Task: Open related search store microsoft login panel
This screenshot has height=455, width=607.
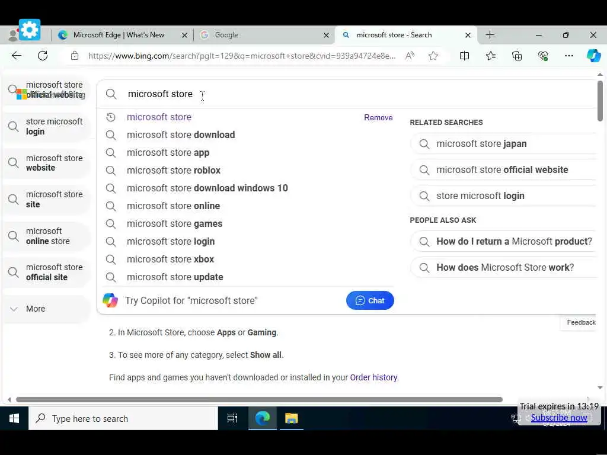Action: [x=503, y=196]
